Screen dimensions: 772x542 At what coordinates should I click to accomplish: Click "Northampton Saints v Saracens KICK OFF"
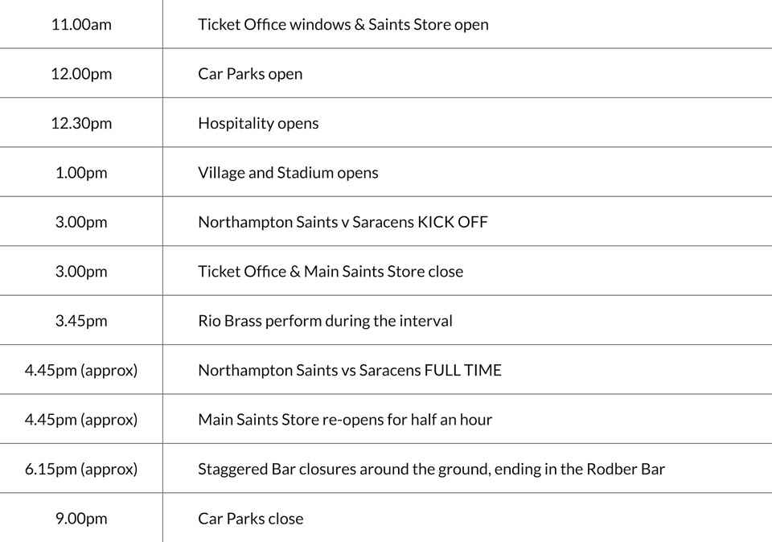click(343, 222)
